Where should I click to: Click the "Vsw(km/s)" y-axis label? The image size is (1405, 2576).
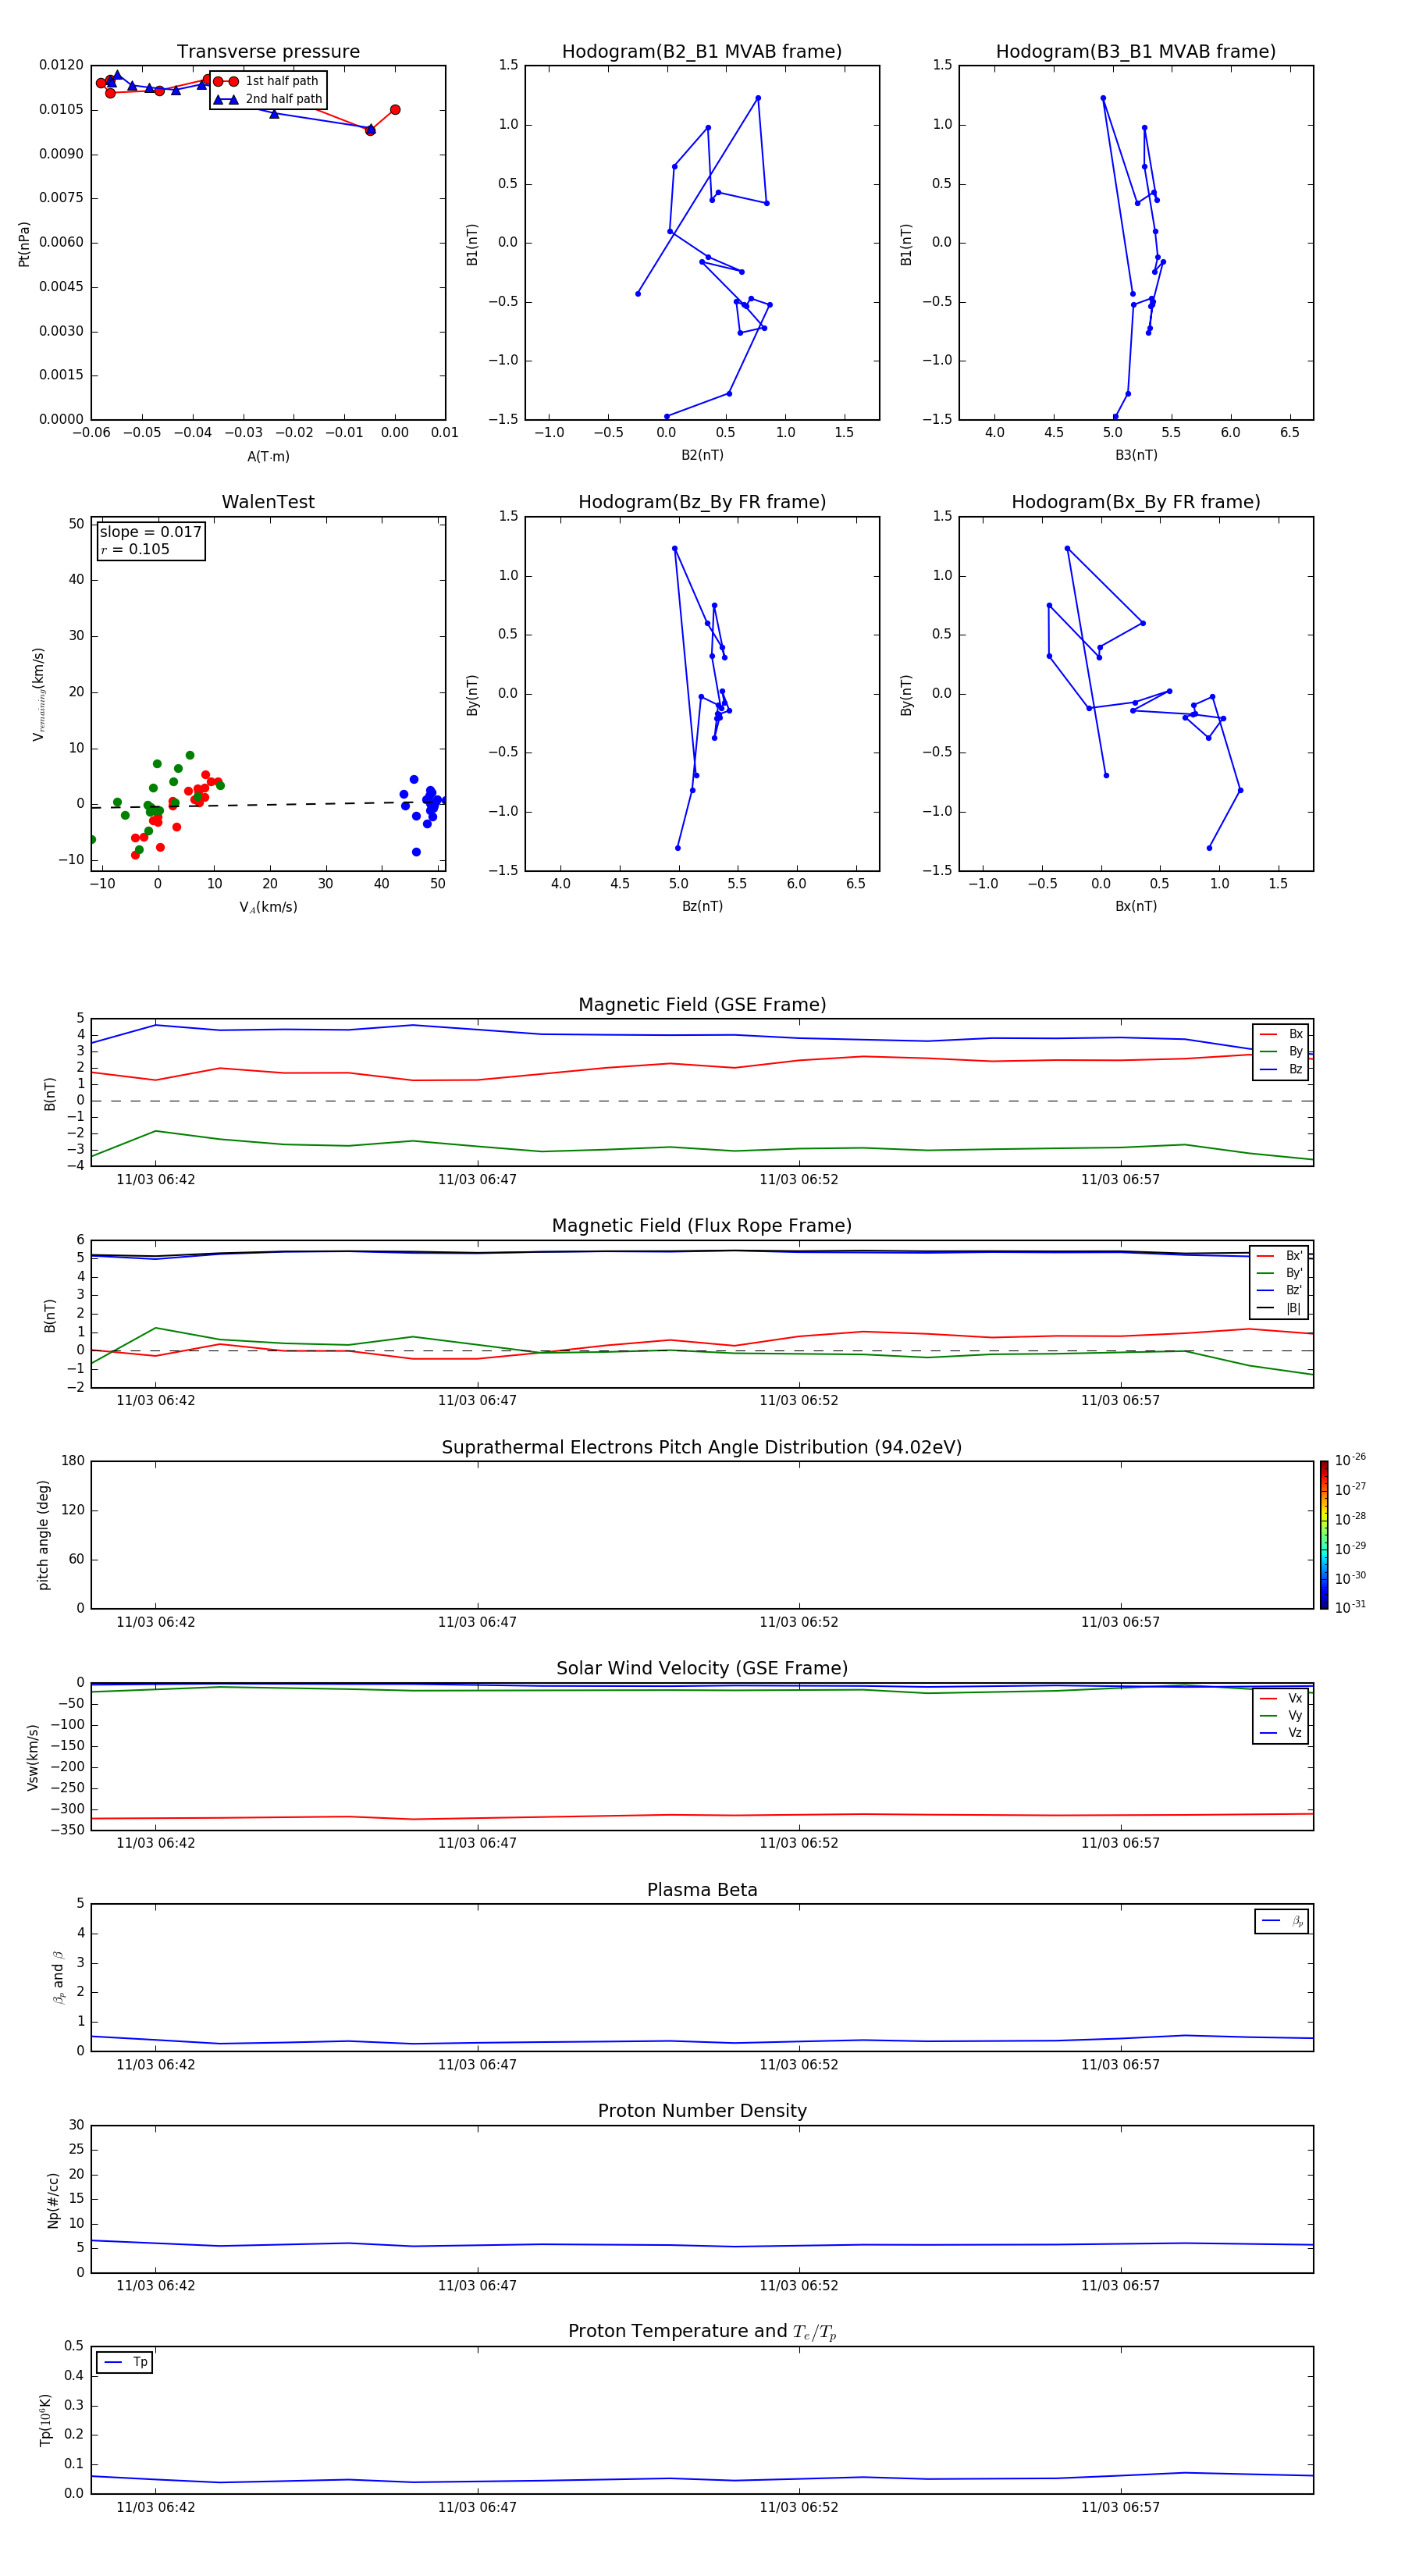coord(33,1757)
